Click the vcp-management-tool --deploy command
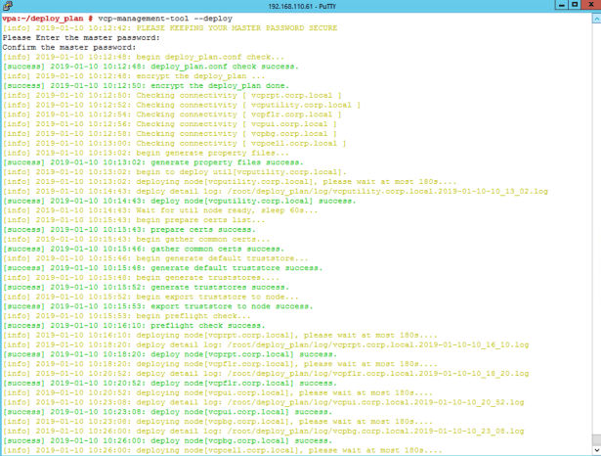 (x=150, y=19)
